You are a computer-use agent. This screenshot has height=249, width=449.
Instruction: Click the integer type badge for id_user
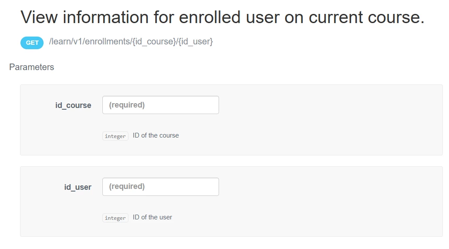(x=115, y=218)
